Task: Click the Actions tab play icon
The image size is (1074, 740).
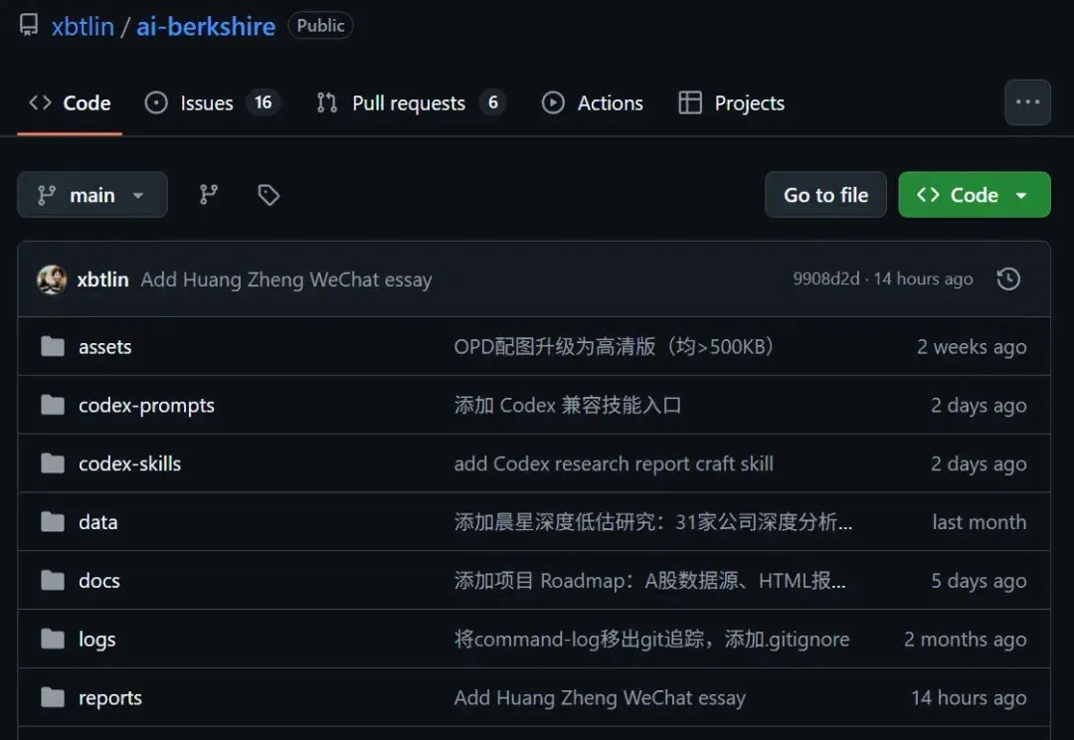Action: pyautogui.click(x=553, y=102)
